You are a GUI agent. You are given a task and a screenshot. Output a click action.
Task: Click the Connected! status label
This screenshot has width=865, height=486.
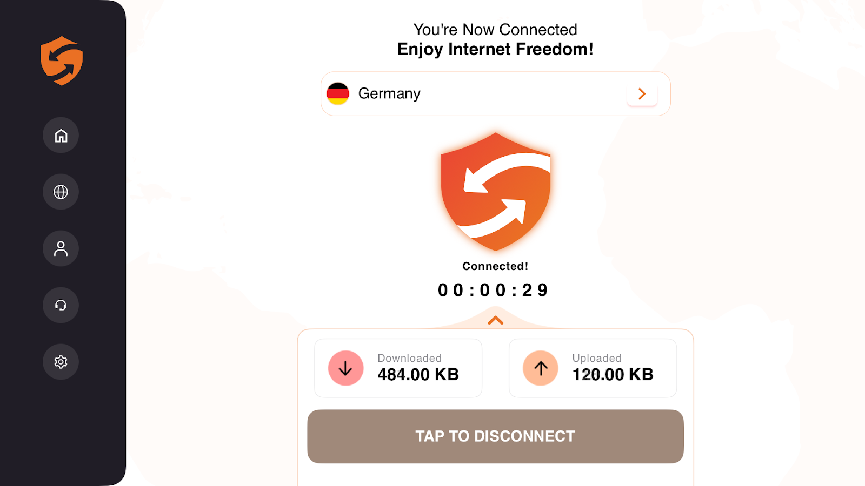coord(495,266)
